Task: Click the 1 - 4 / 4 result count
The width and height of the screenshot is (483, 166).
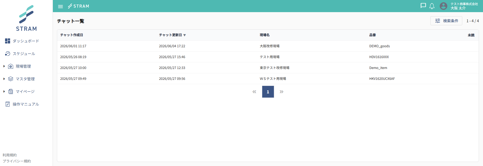Action: coord(473,21)
